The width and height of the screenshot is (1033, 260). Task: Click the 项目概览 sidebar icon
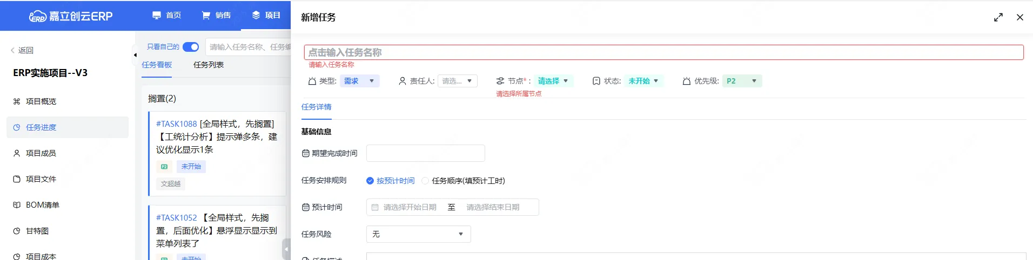(17, 101)
